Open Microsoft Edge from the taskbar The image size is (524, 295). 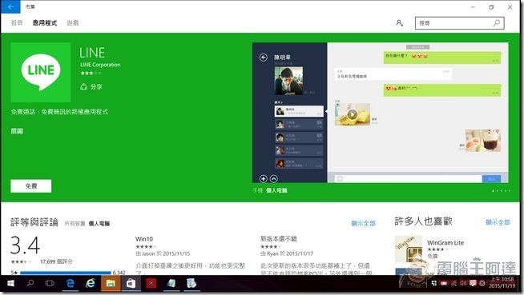71,283
